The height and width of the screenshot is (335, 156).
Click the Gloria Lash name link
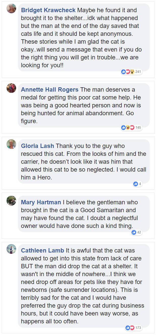[37, 146]
